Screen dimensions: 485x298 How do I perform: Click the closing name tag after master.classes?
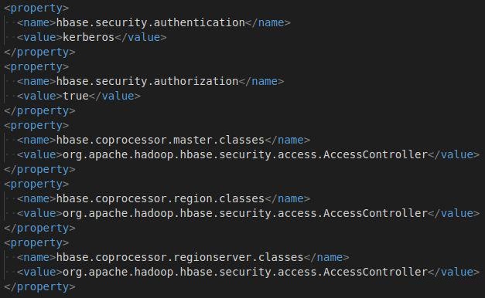pyautogui.click(x=287, y=141)
